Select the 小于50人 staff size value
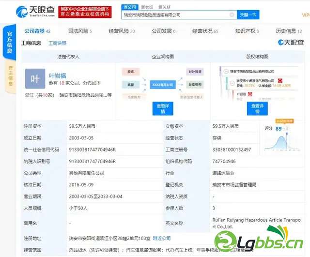Screen dimensions: 310x257 [x=78, y=208]
